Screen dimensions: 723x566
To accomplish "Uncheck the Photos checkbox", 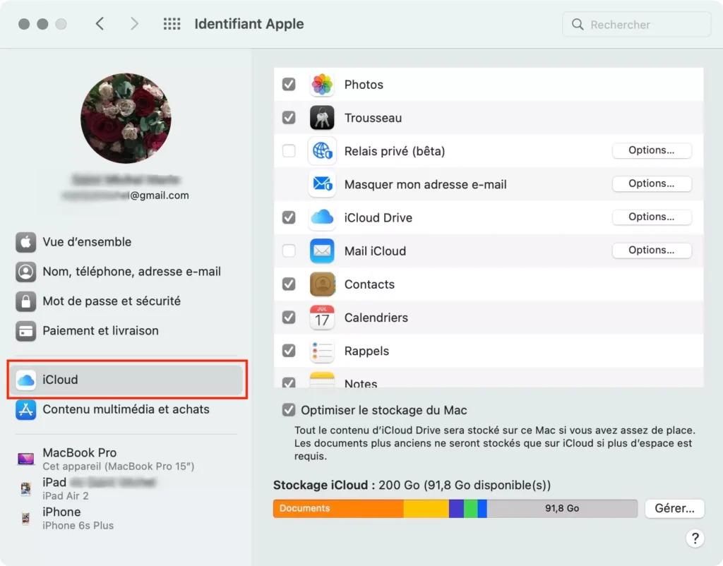I will pos(289,85).
